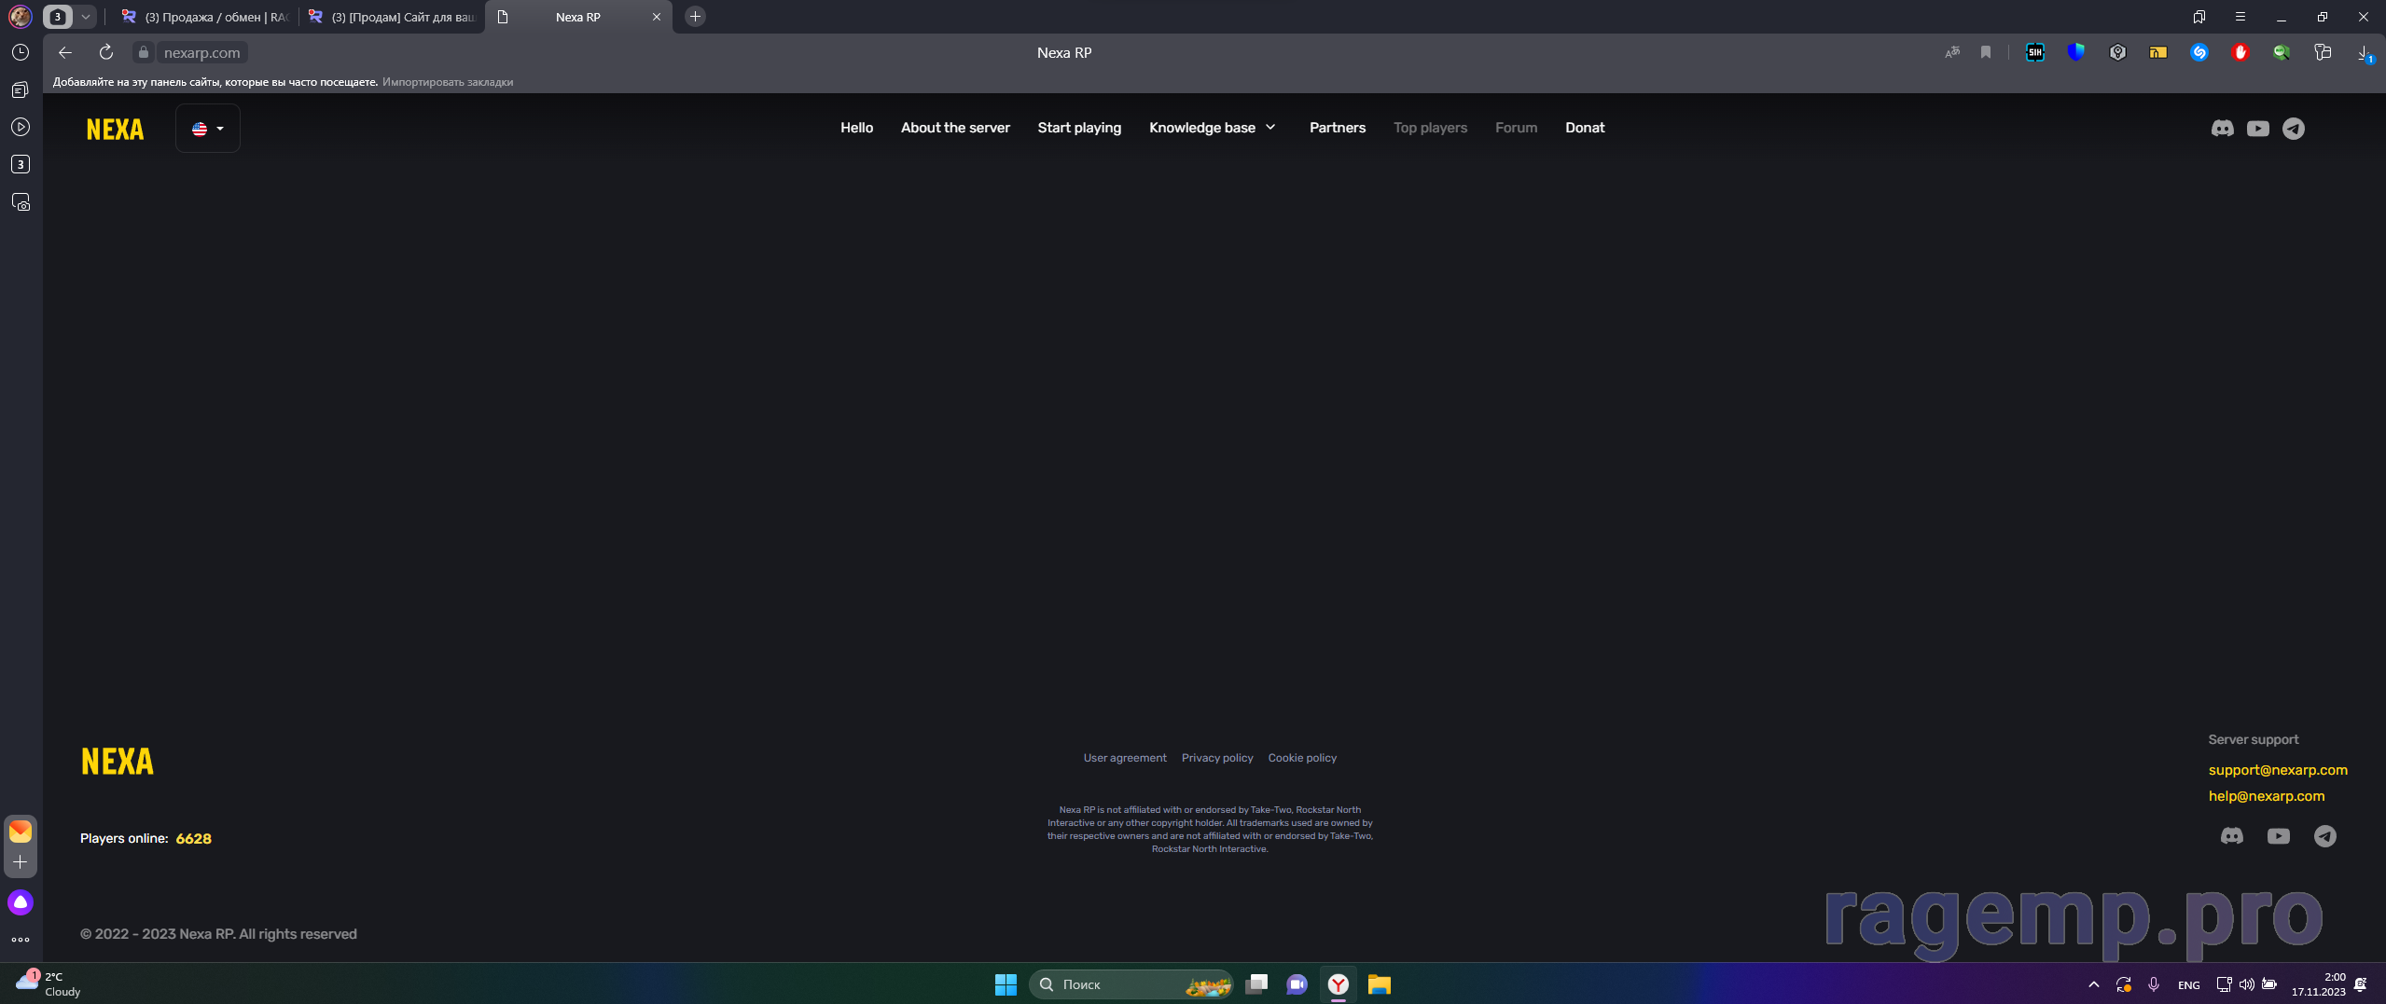Click the browser history clock icon in sidebar
The image size is (2386, 1004).
click(21, 53)
